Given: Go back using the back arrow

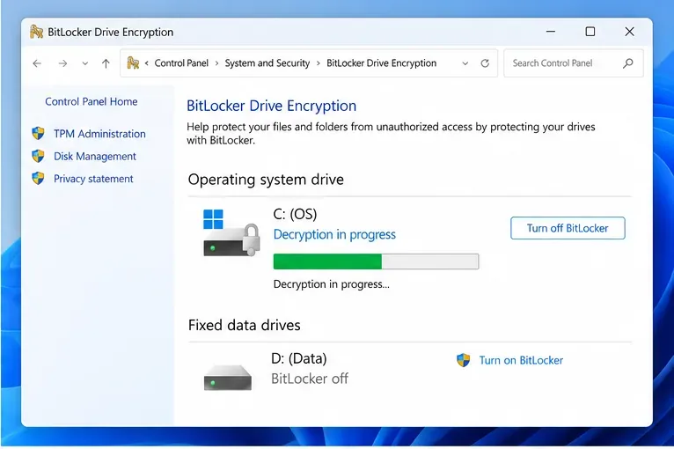Looking at the screenshot, I should (x=38, y=63).
